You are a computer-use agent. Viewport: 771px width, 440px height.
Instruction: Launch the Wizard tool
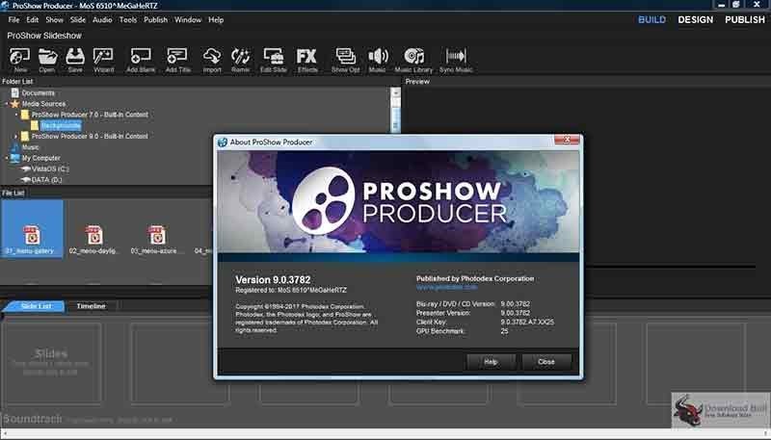coord(104,60)
